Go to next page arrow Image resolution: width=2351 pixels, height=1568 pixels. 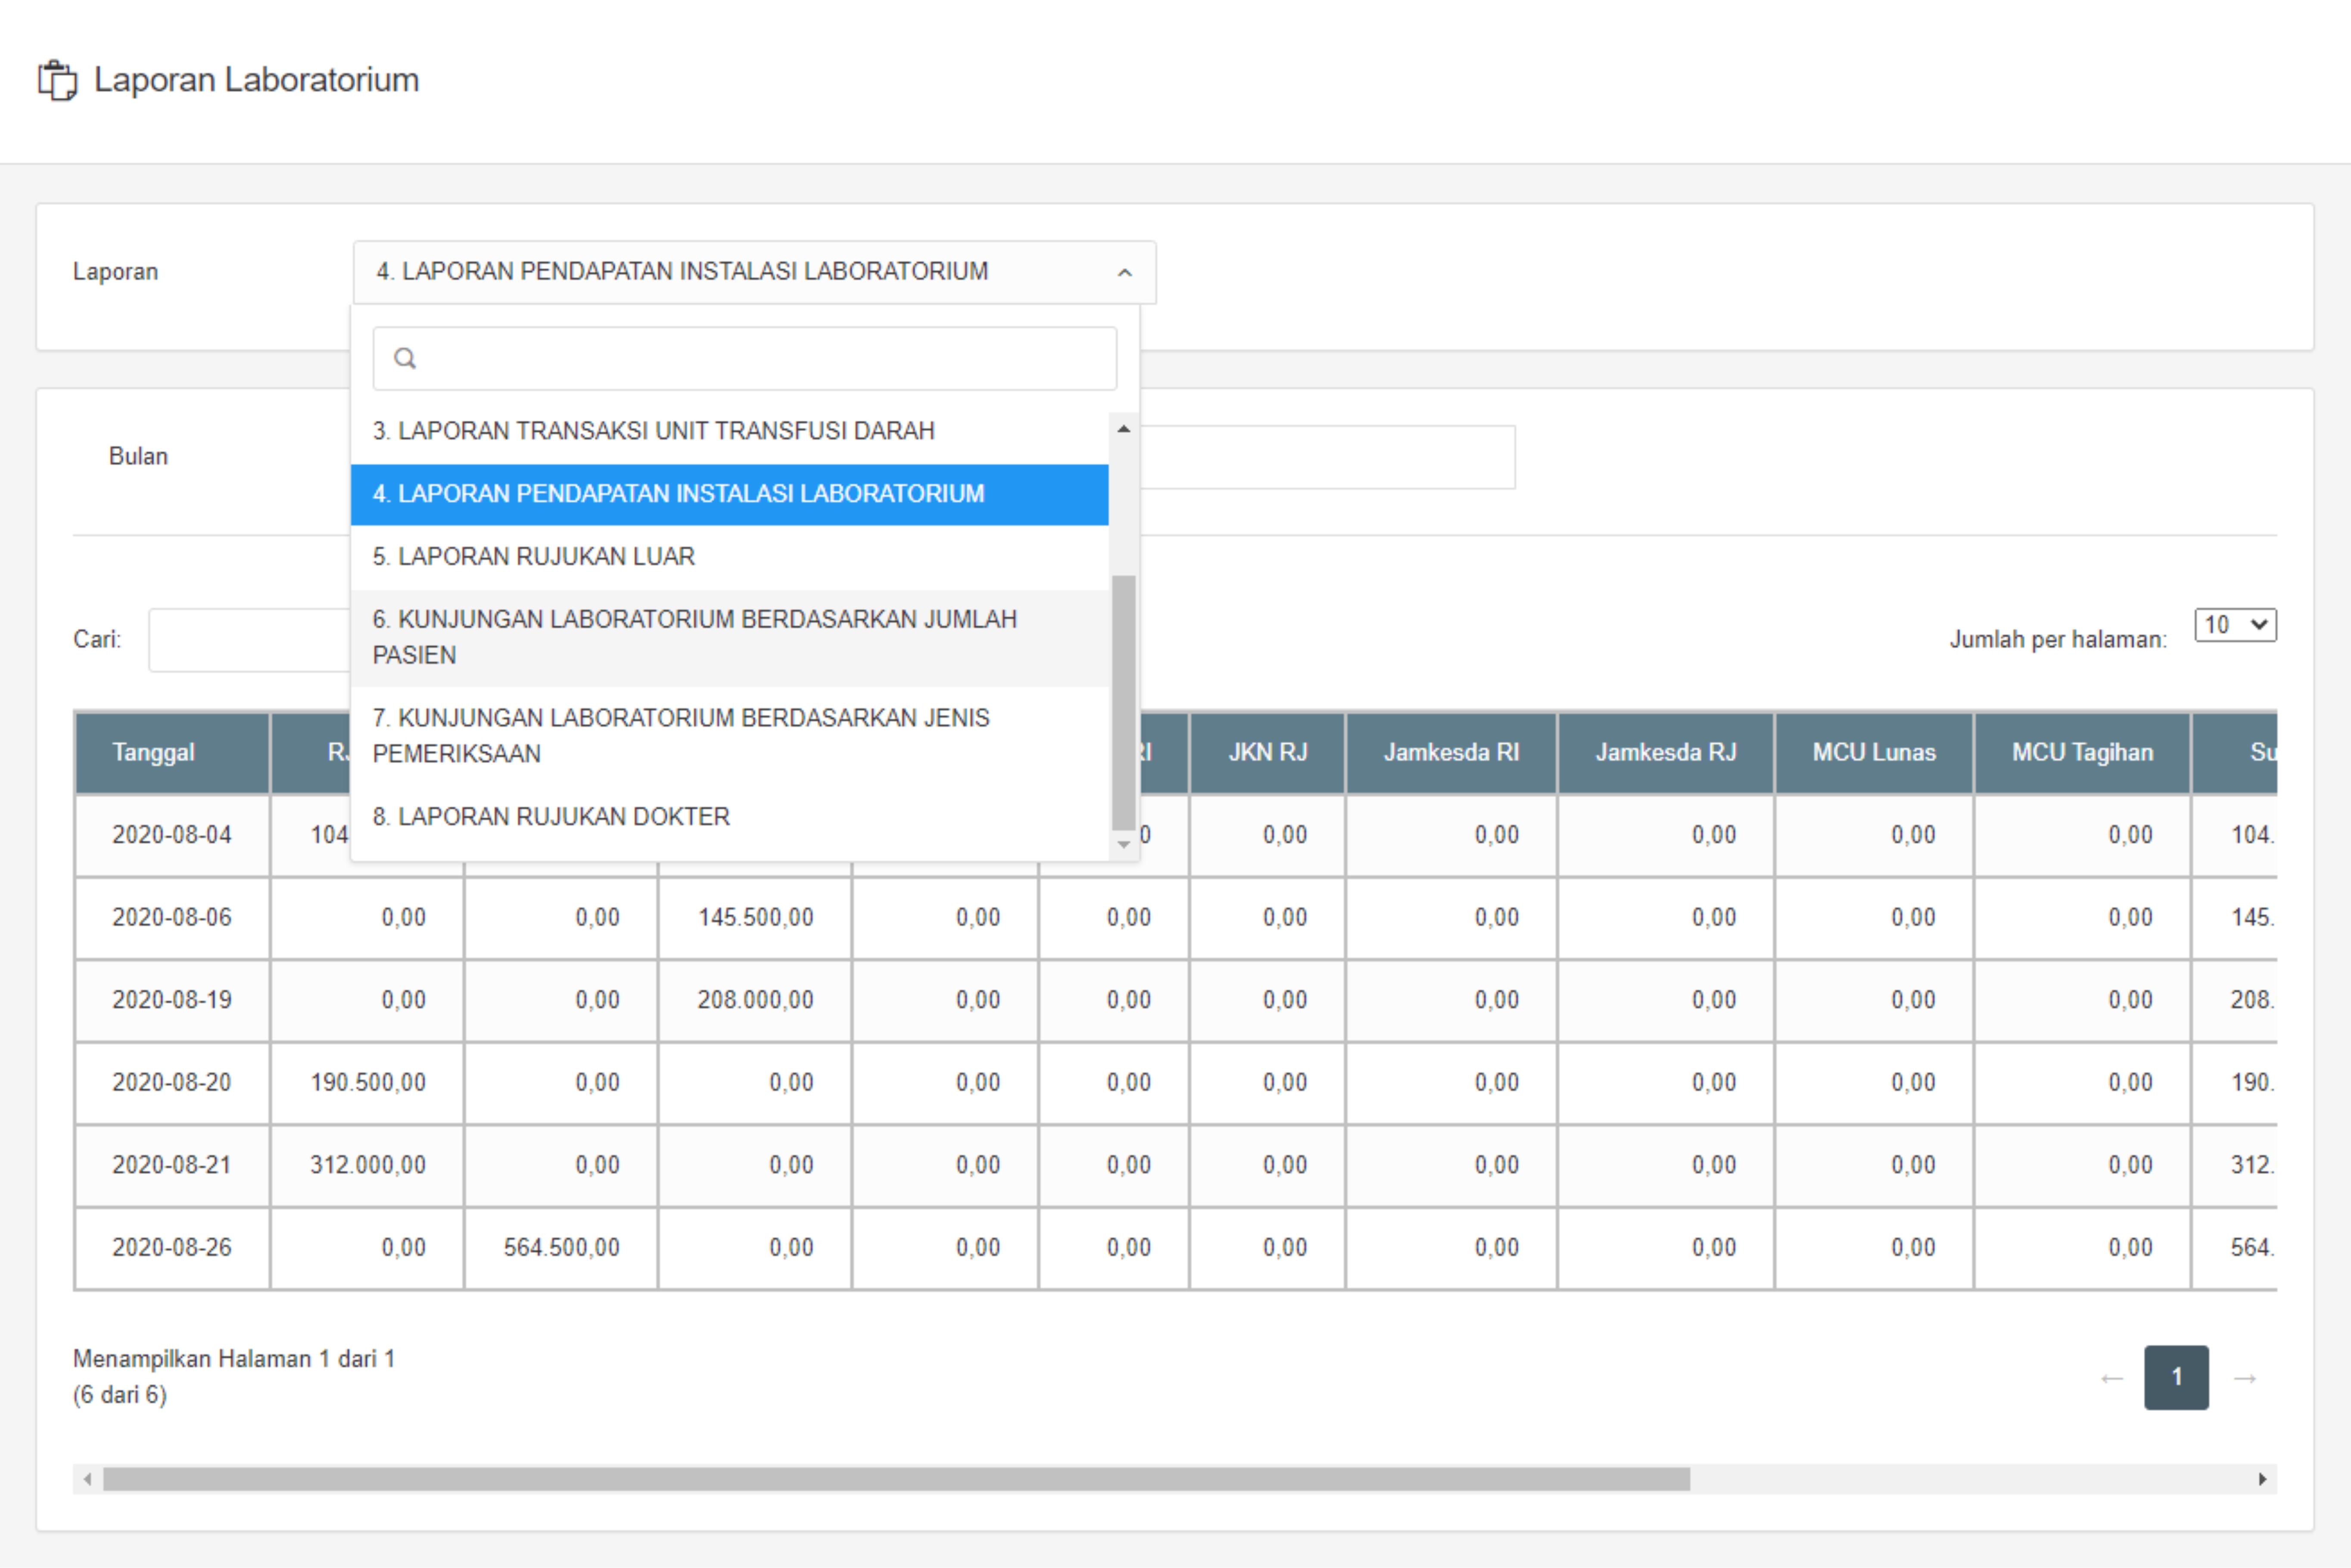point(2245,1378)
